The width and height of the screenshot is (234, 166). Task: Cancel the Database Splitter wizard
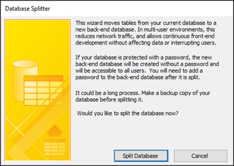pos(201,156)
